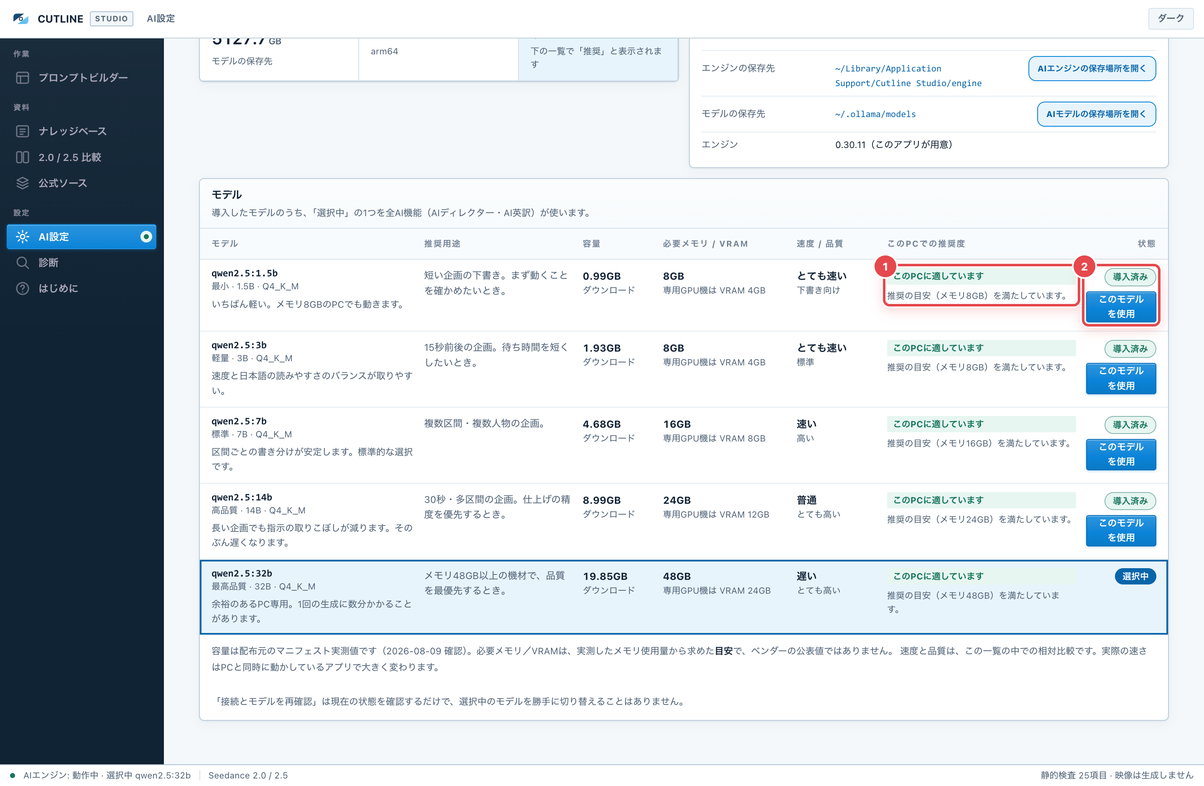Select 公式ソース in the sidebar
1204x786 pixels.
pyautogui.click(x=82, y=183)
